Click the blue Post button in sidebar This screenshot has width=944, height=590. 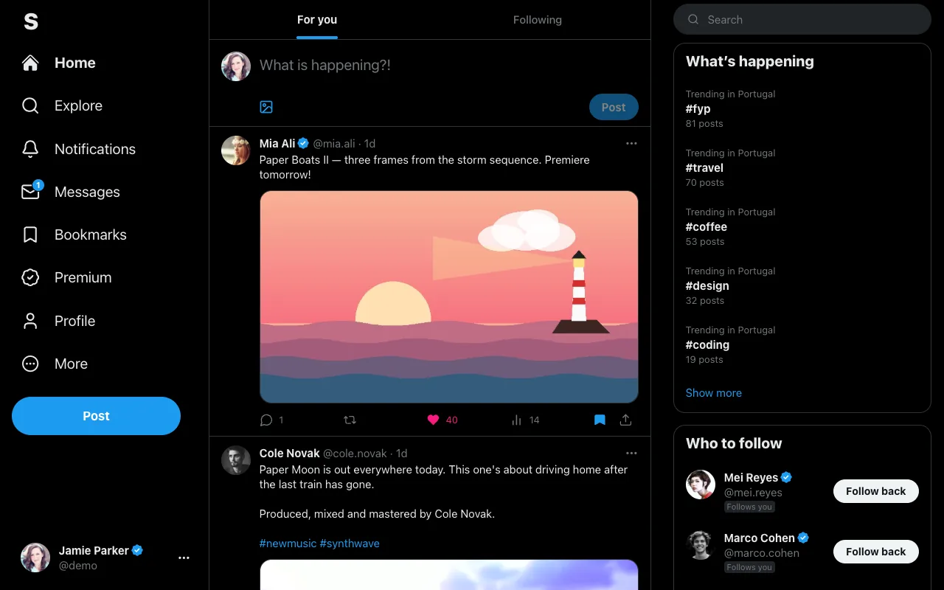(x=96, y=416)
